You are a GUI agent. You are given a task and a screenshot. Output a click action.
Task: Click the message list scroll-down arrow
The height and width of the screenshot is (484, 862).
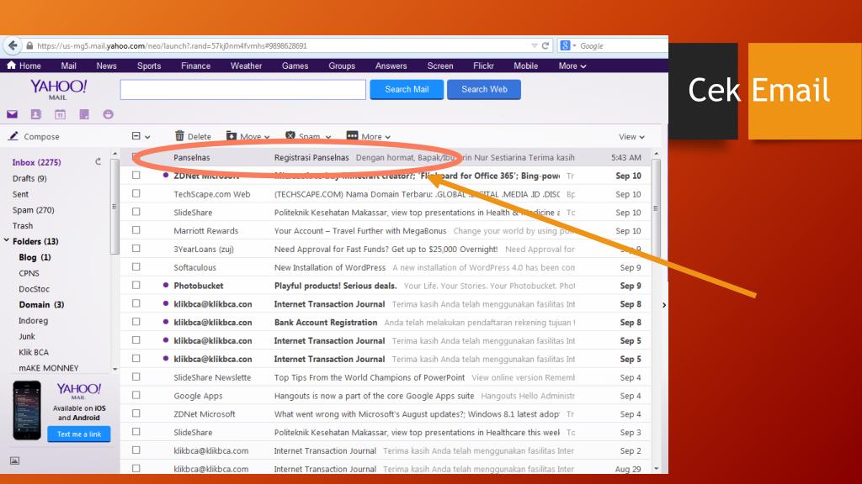point(657,469)
